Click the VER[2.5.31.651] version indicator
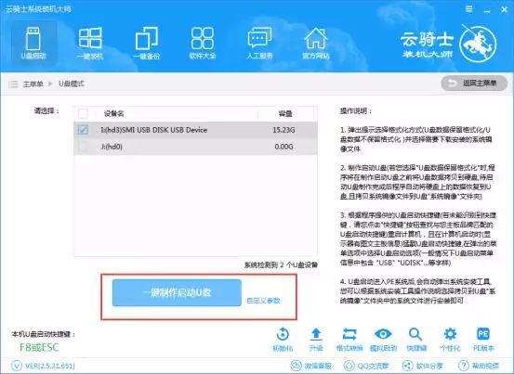The height and width of the screenshot is (374, 514). pyautogui.click(x=44, y=366)
